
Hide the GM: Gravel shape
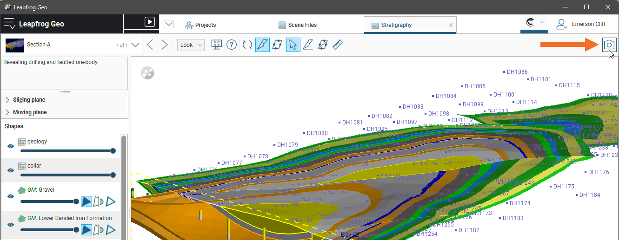point(10,196)
